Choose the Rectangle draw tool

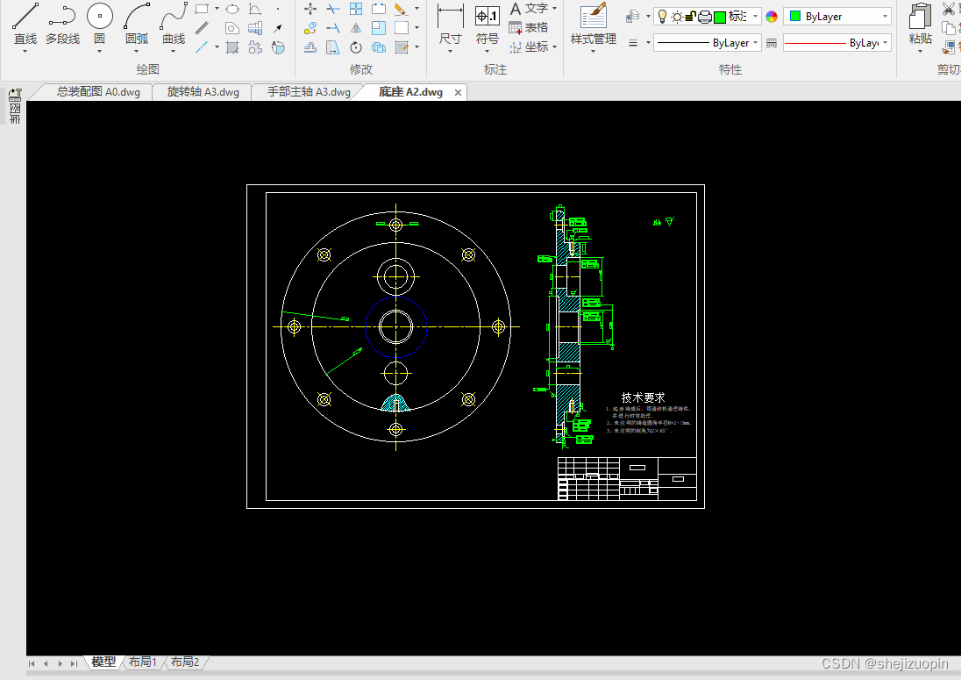(x=202, y=9)
